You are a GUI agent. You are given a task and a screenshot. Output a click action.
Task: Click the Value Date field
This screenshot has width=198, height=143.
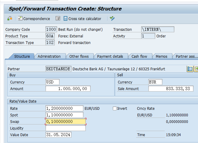(x=58, y=135)
